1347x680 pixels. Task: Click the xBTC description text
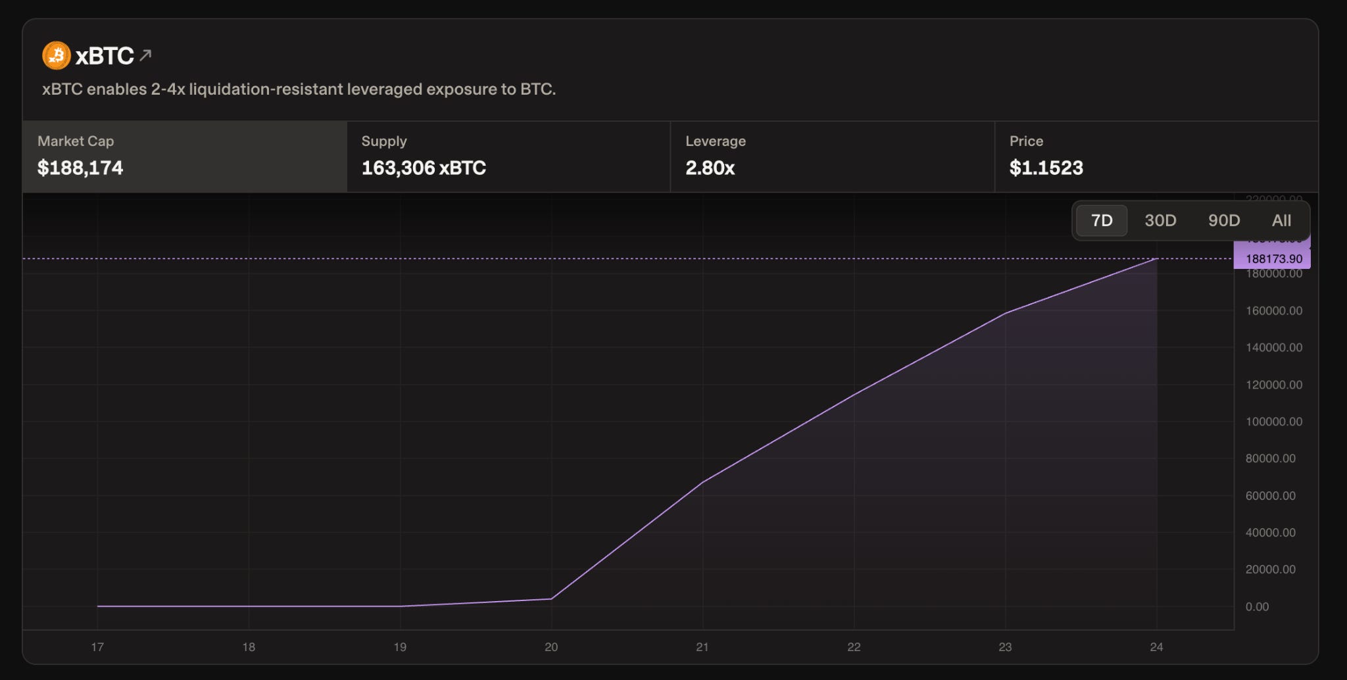point(299,89)
